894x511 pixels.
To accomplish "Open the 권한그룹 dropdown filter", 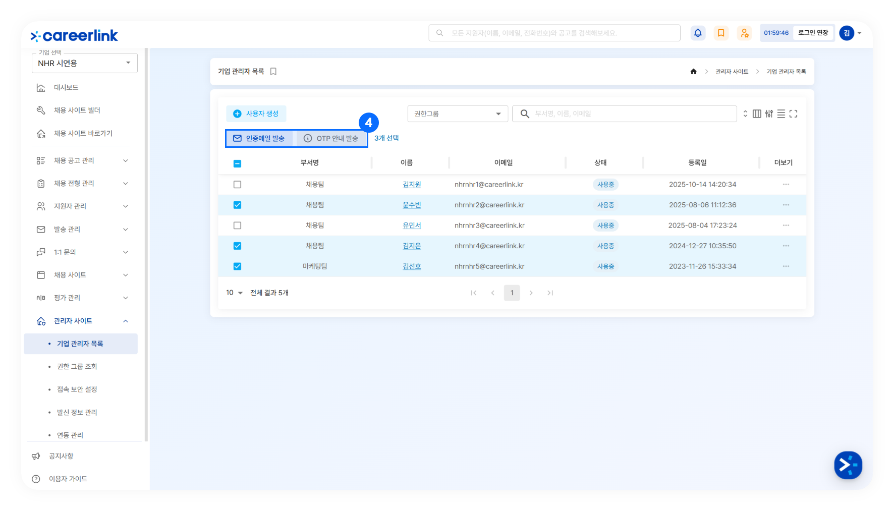I will coord(457,114).
